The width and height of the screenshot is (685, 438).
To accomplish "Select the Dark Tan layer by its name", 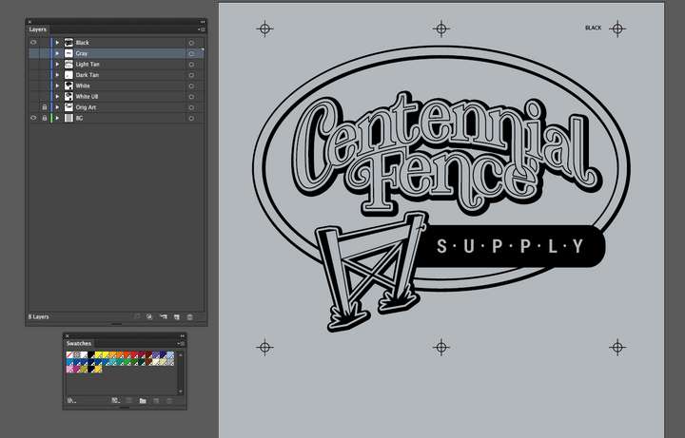I will [x=87, y=75].
